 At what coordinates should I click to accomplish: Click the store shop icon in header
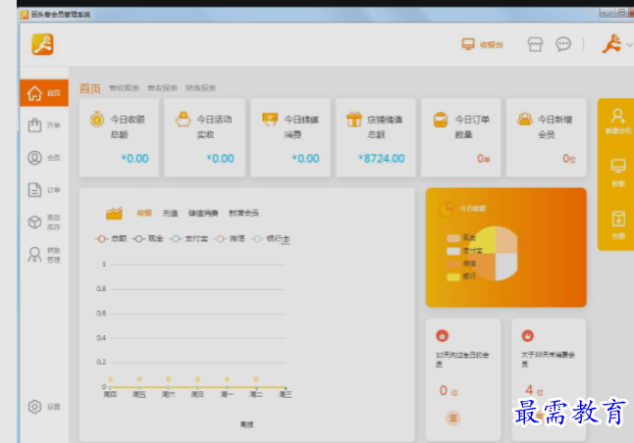[535, 44]
